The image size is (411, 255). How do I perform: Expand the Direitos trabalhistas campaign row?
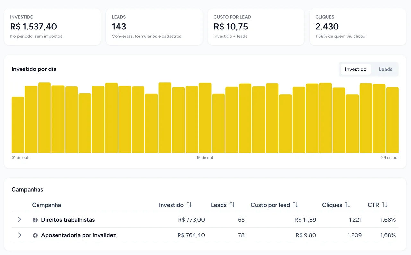20,219
